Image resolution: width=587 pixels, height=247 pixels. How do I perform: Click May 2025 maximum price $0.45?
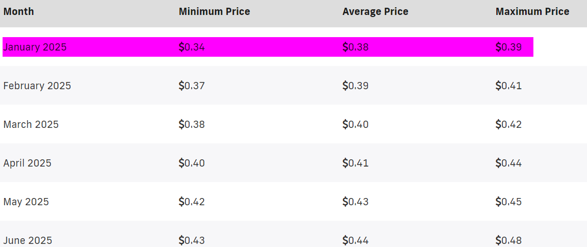[509, 202]
